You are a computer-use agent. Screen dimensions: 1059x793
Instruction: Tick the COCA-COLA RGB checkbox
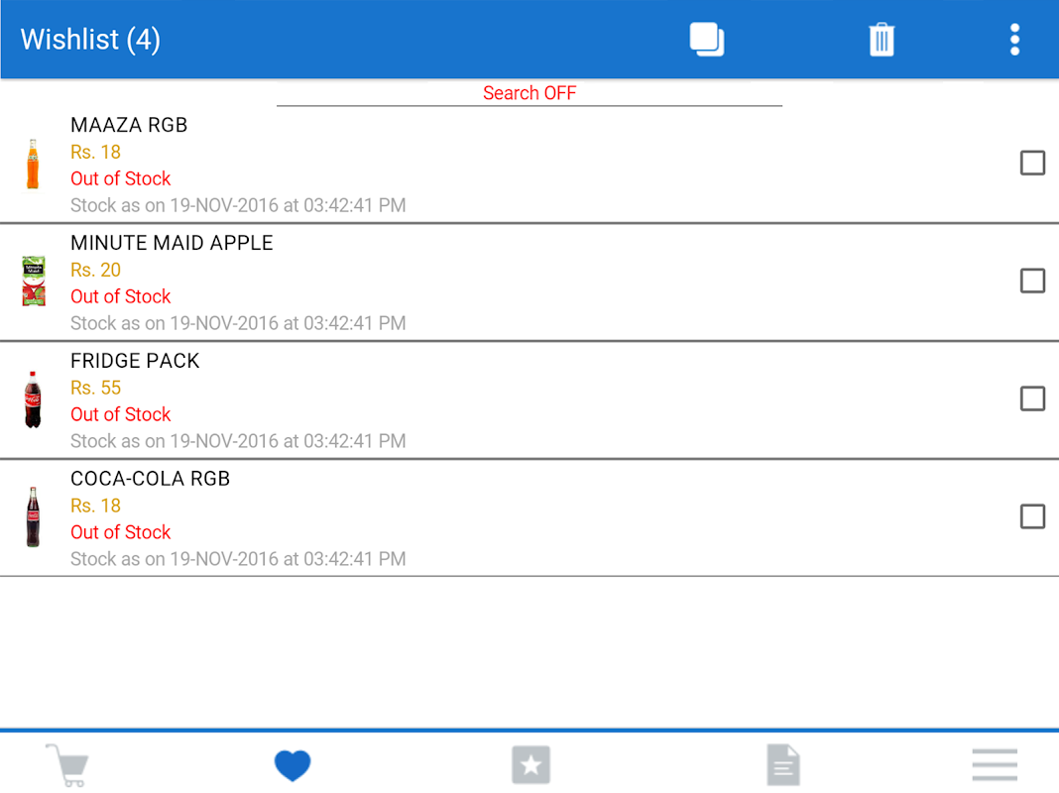(x=1032, y=517)
